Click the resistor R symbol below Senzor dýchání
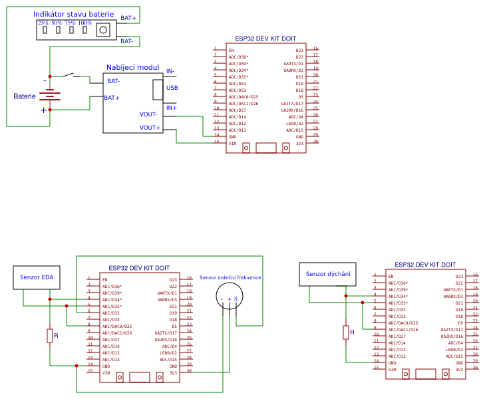 tap(346, 332)
